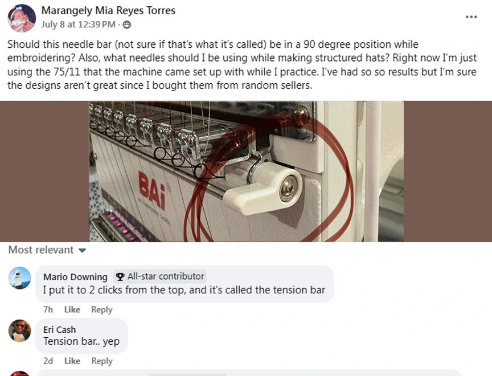The height and width of the screenshot is (376, 492).
Task: Like Eri Cash's comment
Action: pos(72,361)
